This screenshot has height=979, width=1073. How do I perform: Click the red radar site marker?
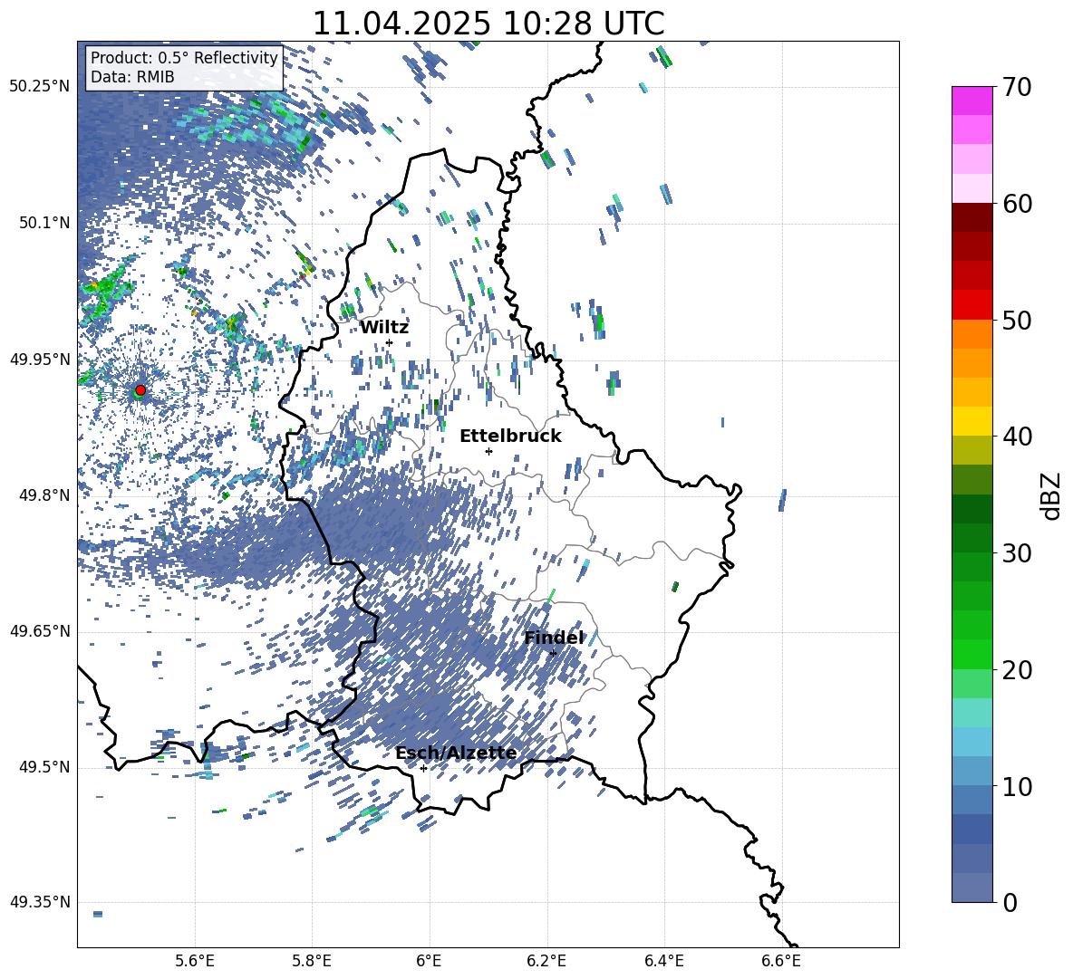coord(140,390)
